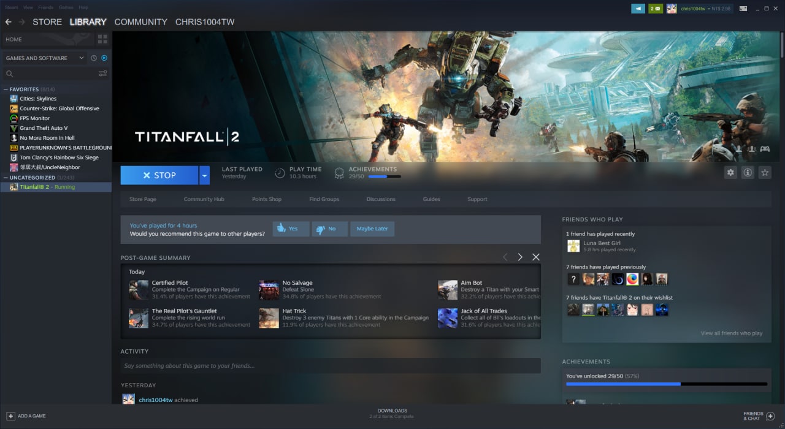Toggle the recent clock filter icon
Screen dimensions: 785x429
pos(94,58)
